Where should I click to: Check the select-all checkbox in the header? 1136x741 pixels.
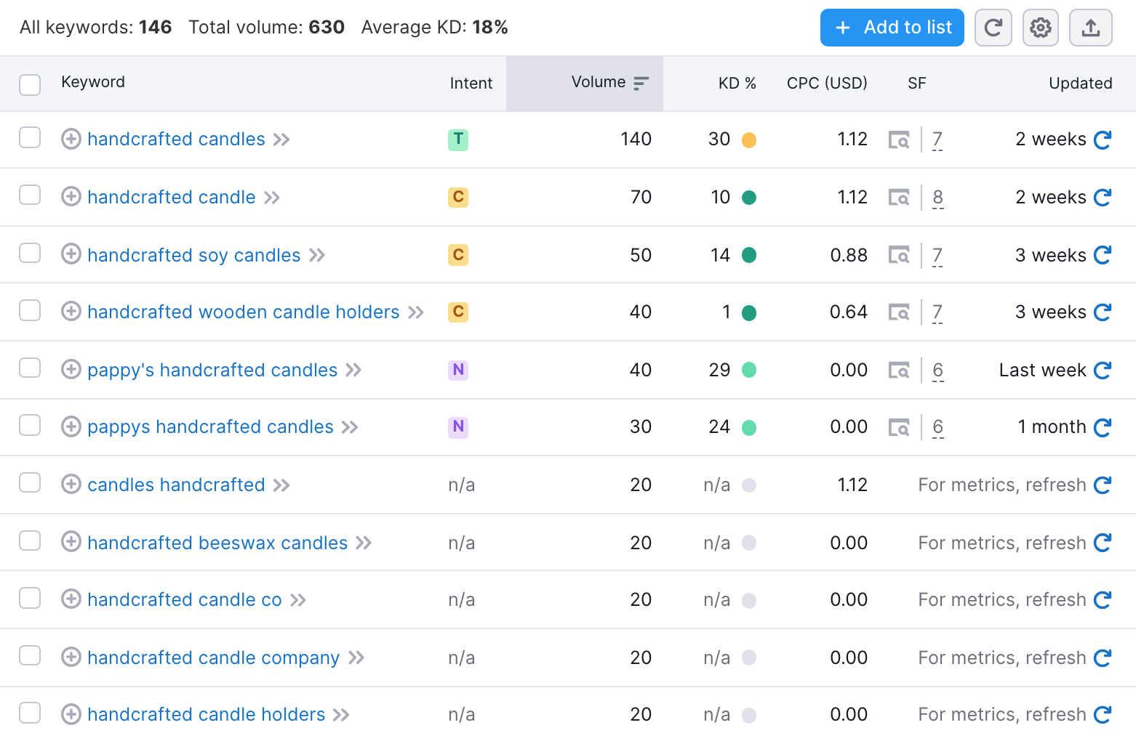(x=29, y=84)
